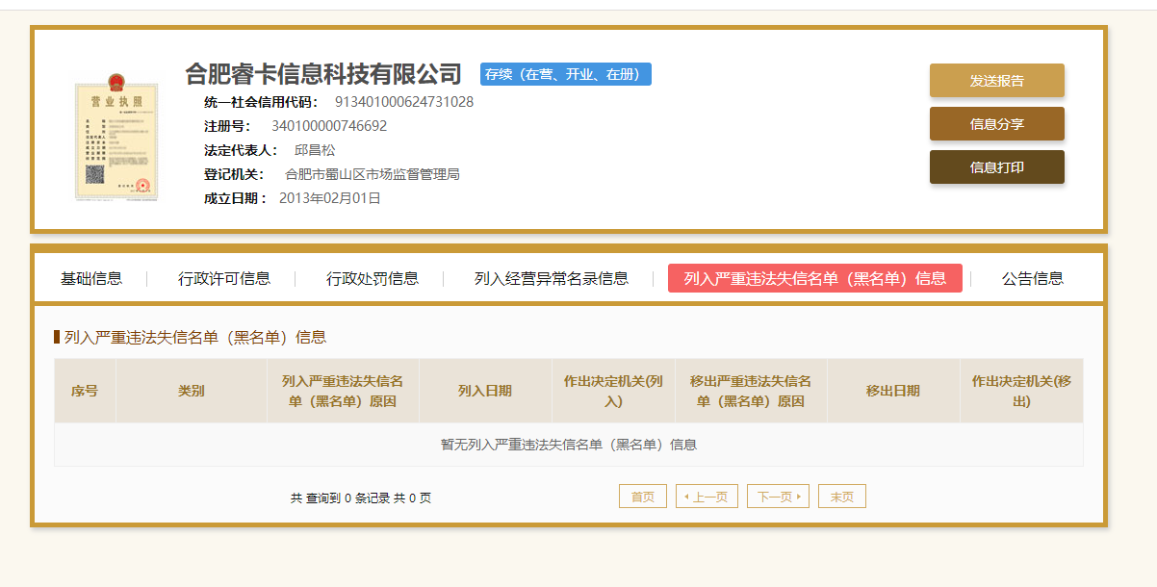Viewport: 1157px width, 587px height.
Task: Click the 上一页 previous page button
Action: point(707,497)
